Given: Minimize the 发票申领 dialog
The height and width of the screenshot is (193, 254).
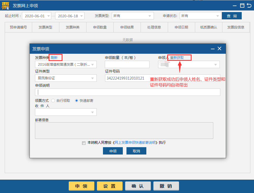Looking at the screenshot, I should click(x=213, y=49).
